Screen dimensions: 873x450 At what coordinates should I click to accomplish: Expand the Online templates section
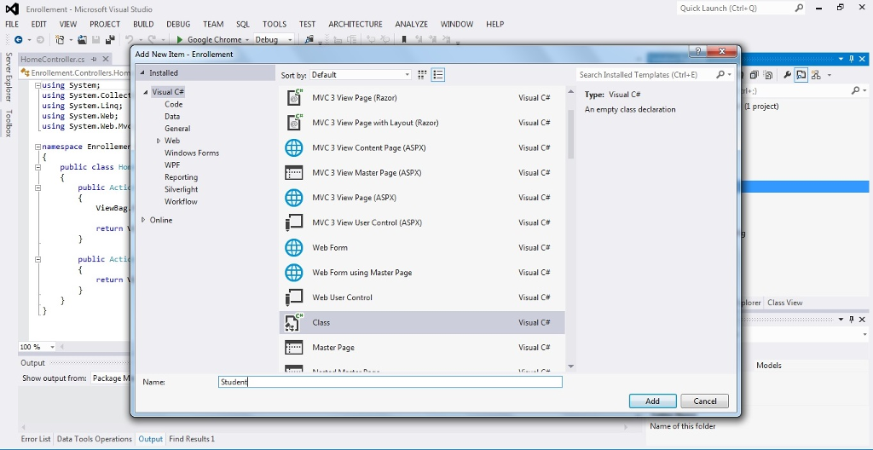click(x=143, y=220)
